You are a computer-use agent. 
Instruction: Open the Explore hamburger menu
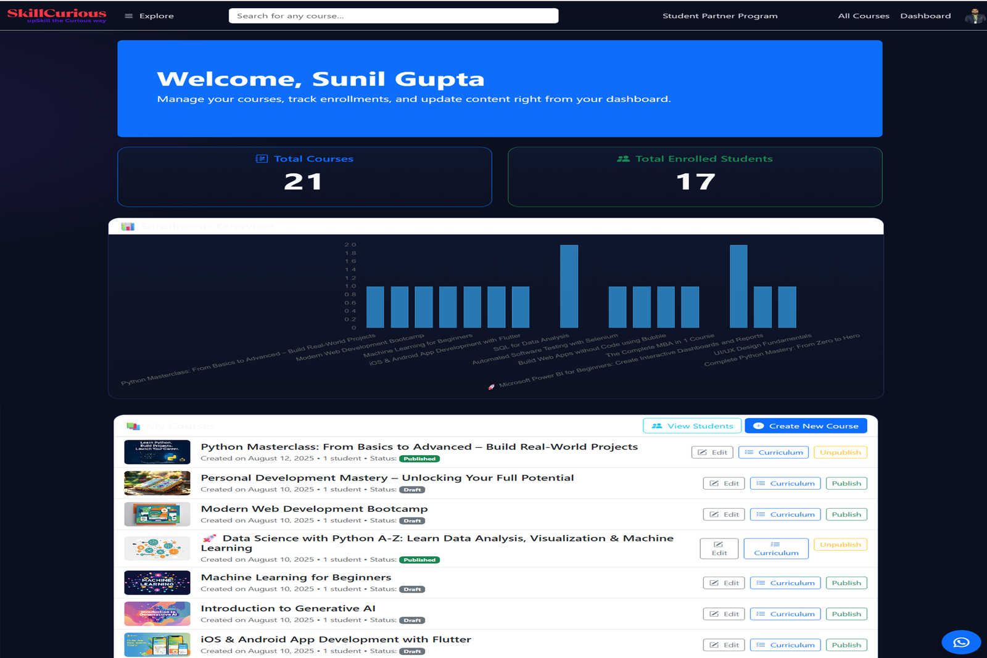pos(128,15)
